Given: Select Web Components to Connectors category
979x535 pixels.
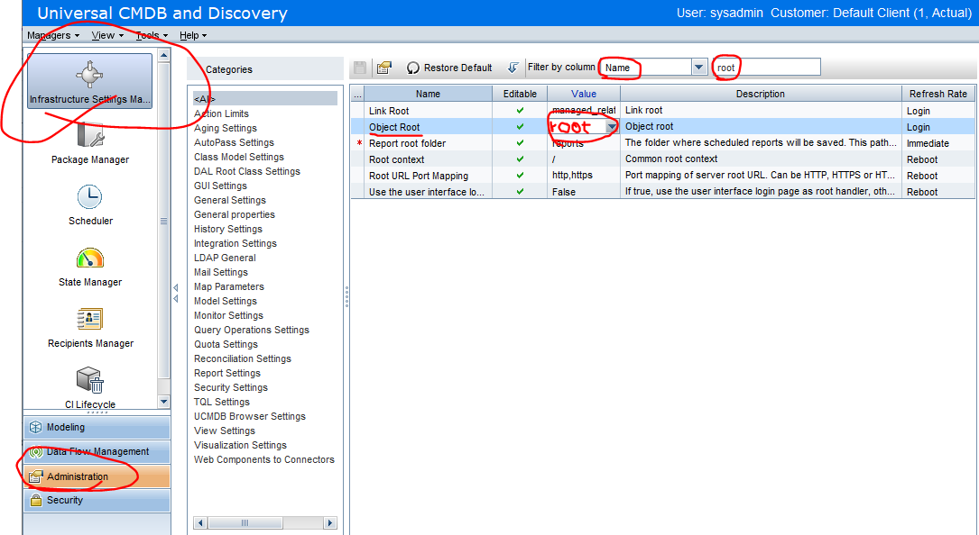Looking at the screenshot, I should click(x=264, y=459).
